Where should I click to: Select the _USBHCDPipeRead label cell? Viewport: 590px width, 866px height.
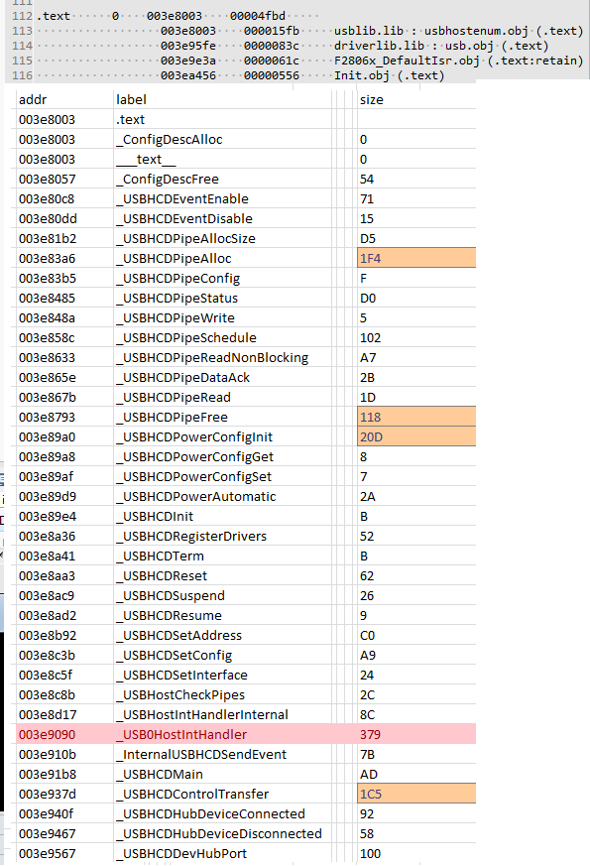coord(222,397)
